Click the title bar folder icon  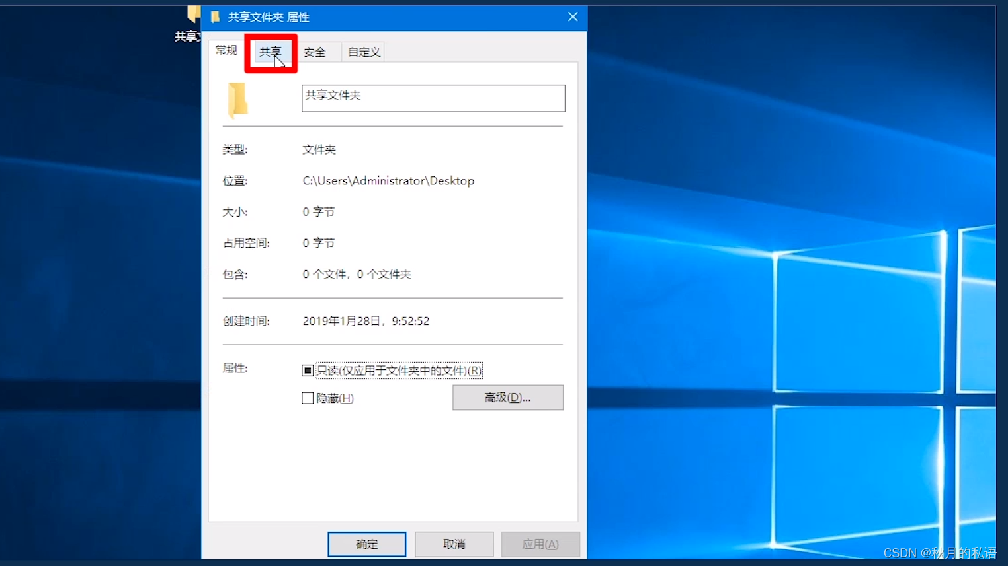[215, 17]
